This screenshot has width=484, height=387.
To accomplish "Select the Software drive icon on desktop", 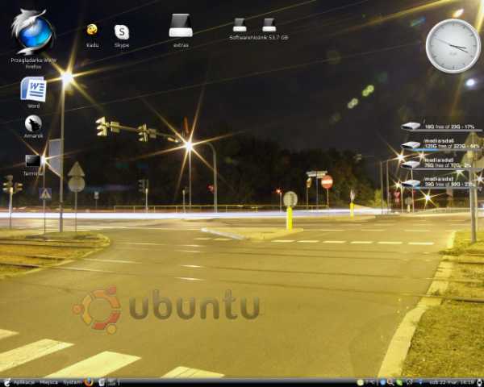I will 240,25.
